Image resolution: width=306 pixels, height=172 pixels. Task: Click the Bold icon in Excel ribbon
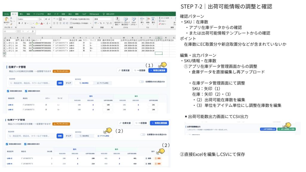point(19,23)
